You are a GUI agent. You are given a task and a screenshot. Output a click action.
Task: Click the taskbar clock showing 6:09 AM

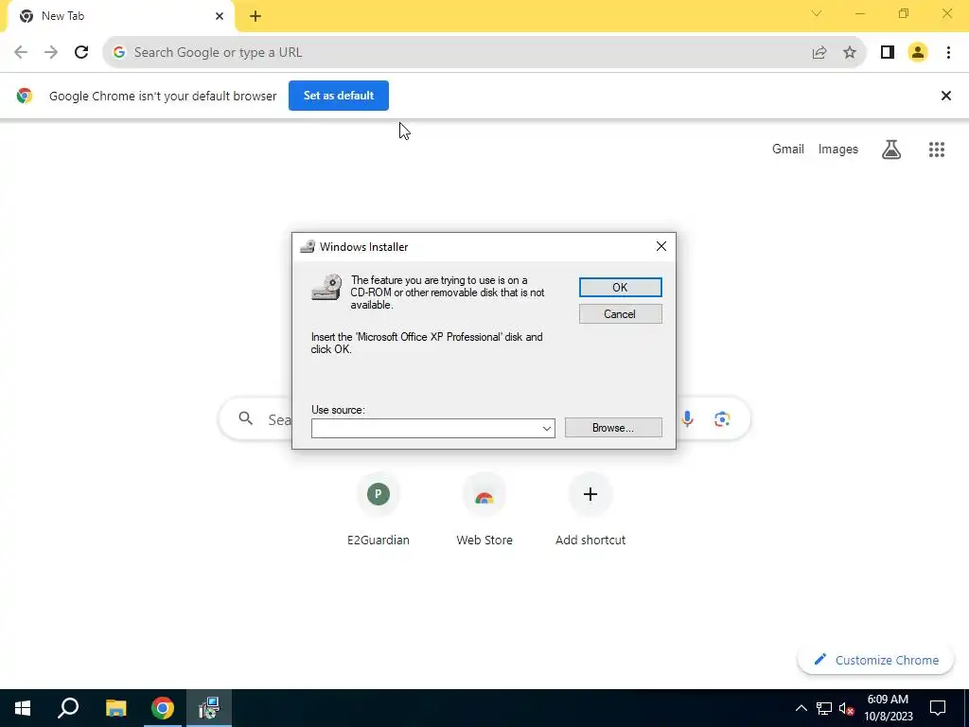point(888,708)
